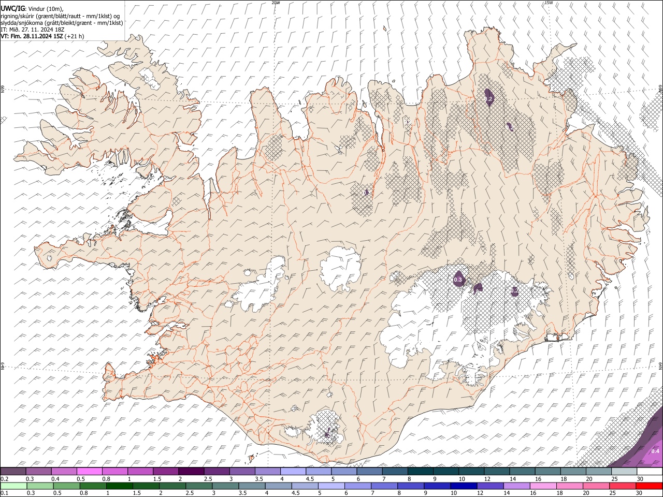
Task: Click the 3.5 value label under lower legend
Action: 242,493
